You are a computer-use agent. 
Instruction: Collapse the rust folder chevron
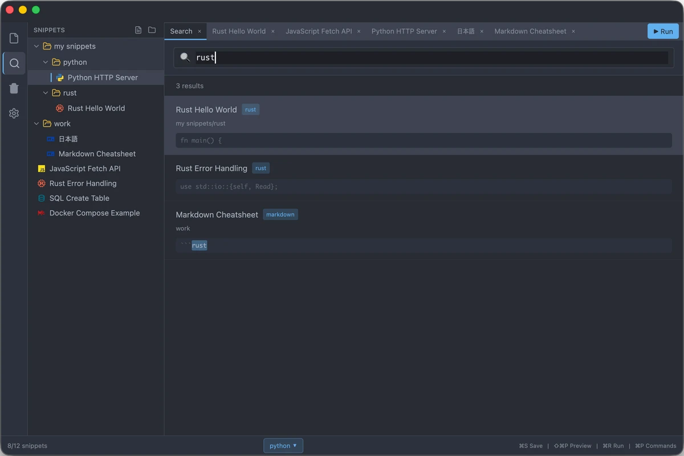point(46,93)
